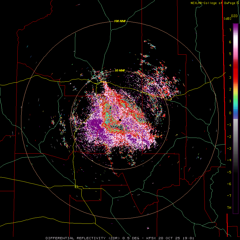Select the positive 5 value on scale

230,54
